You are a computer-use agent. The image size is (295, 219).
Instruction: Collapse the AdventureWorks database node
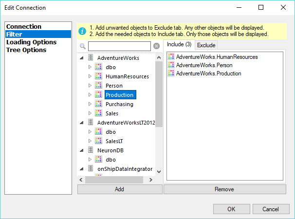pyautogui.click(x=82, y=58)
